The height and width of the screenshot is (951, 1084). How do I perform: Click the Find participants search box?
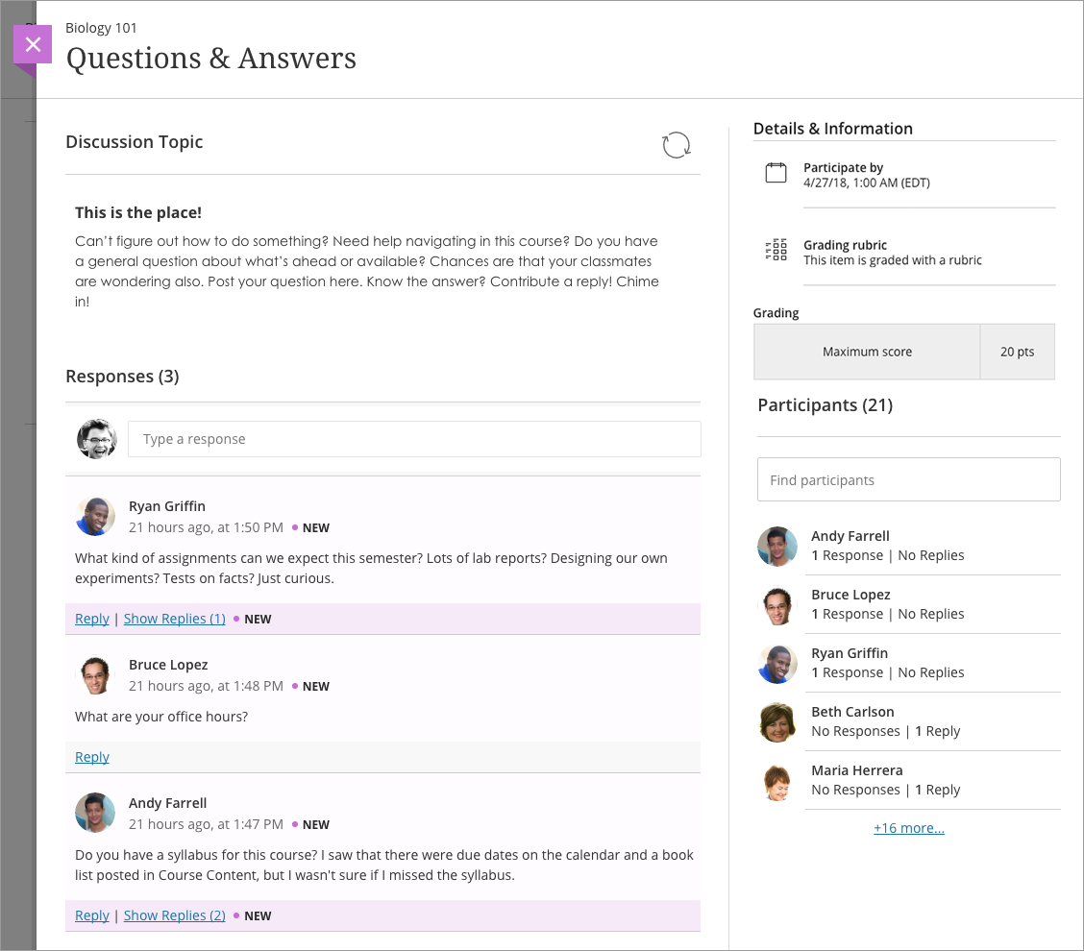click(908, 478)
